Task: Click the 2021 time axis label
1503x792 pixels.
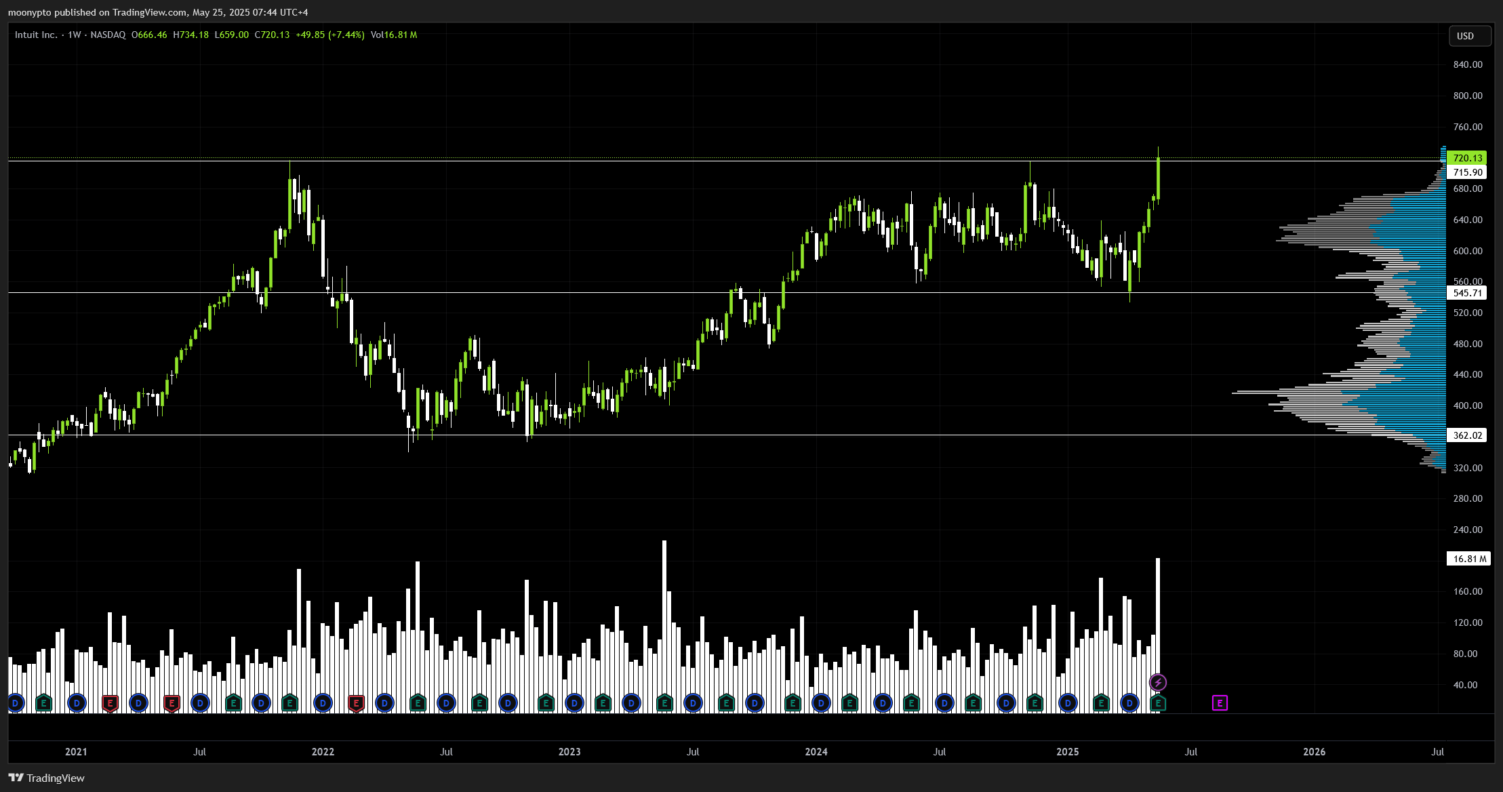Action: tap(76, 751)
